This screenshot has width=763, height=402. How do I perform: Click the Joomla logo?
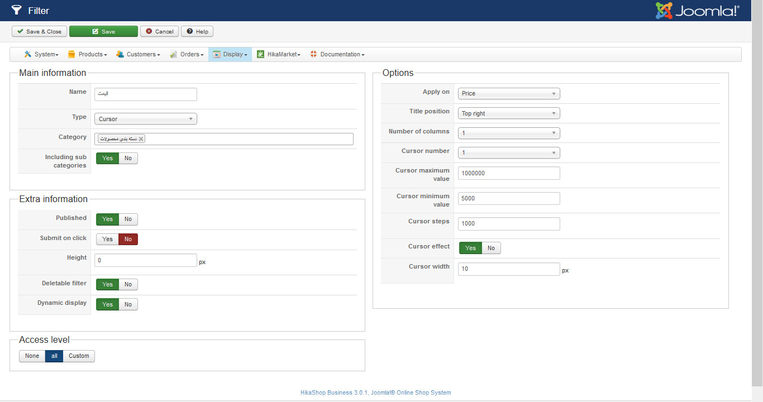[697, 11]
